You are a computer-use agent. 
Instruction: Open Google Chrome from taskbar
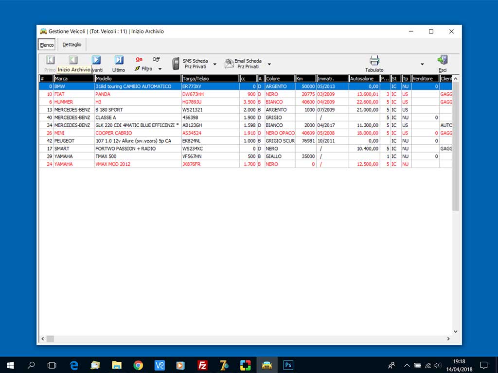pyautogui.click(x=138, y=365)
